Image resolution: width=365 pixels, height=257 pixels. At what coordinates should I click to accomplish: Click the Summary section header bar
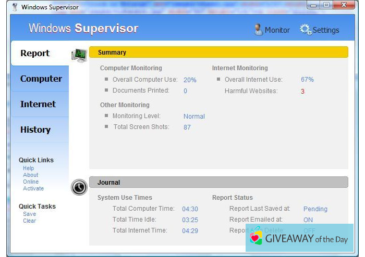tap(218, 53)
